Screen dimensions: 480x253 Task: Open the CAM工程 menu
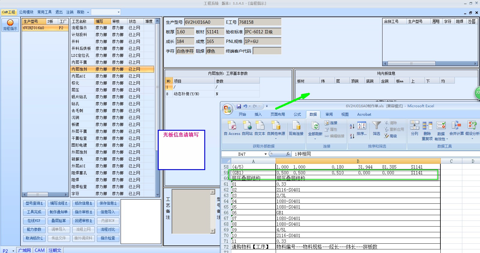[x=8, y=12]
